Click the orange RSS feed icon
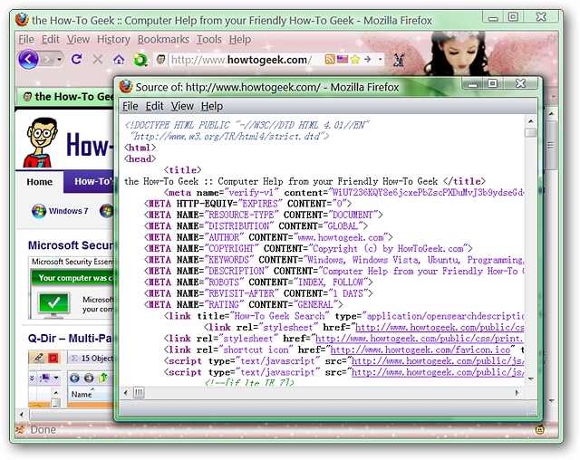The image size is (580, 460). pyautogui.click(x=329, y=59)
